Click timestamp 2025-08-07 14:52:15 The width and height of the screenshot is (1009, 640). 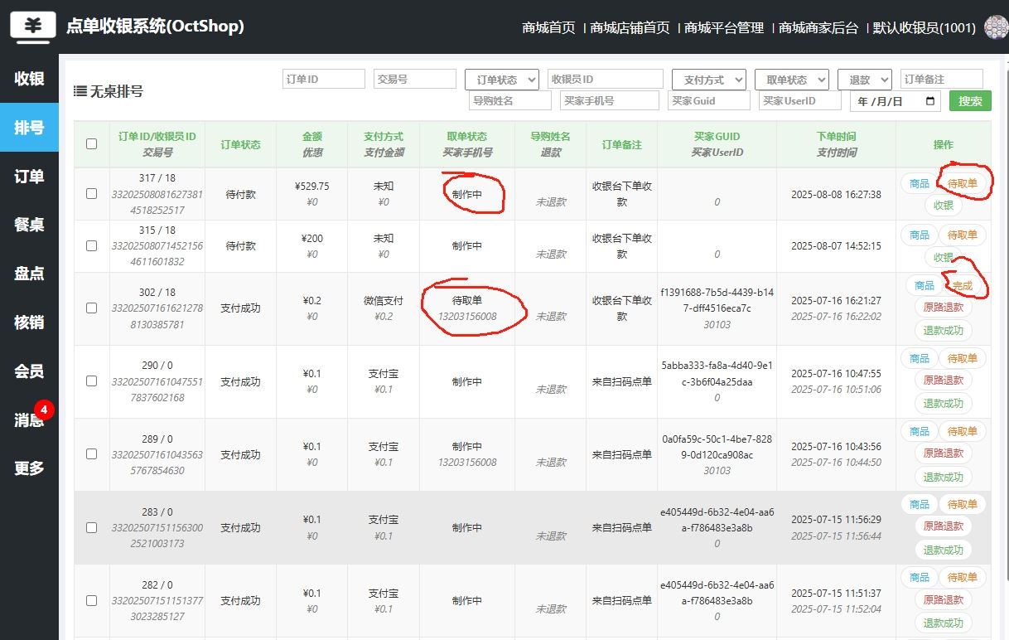pyautogui.click(x=836, y=246)
